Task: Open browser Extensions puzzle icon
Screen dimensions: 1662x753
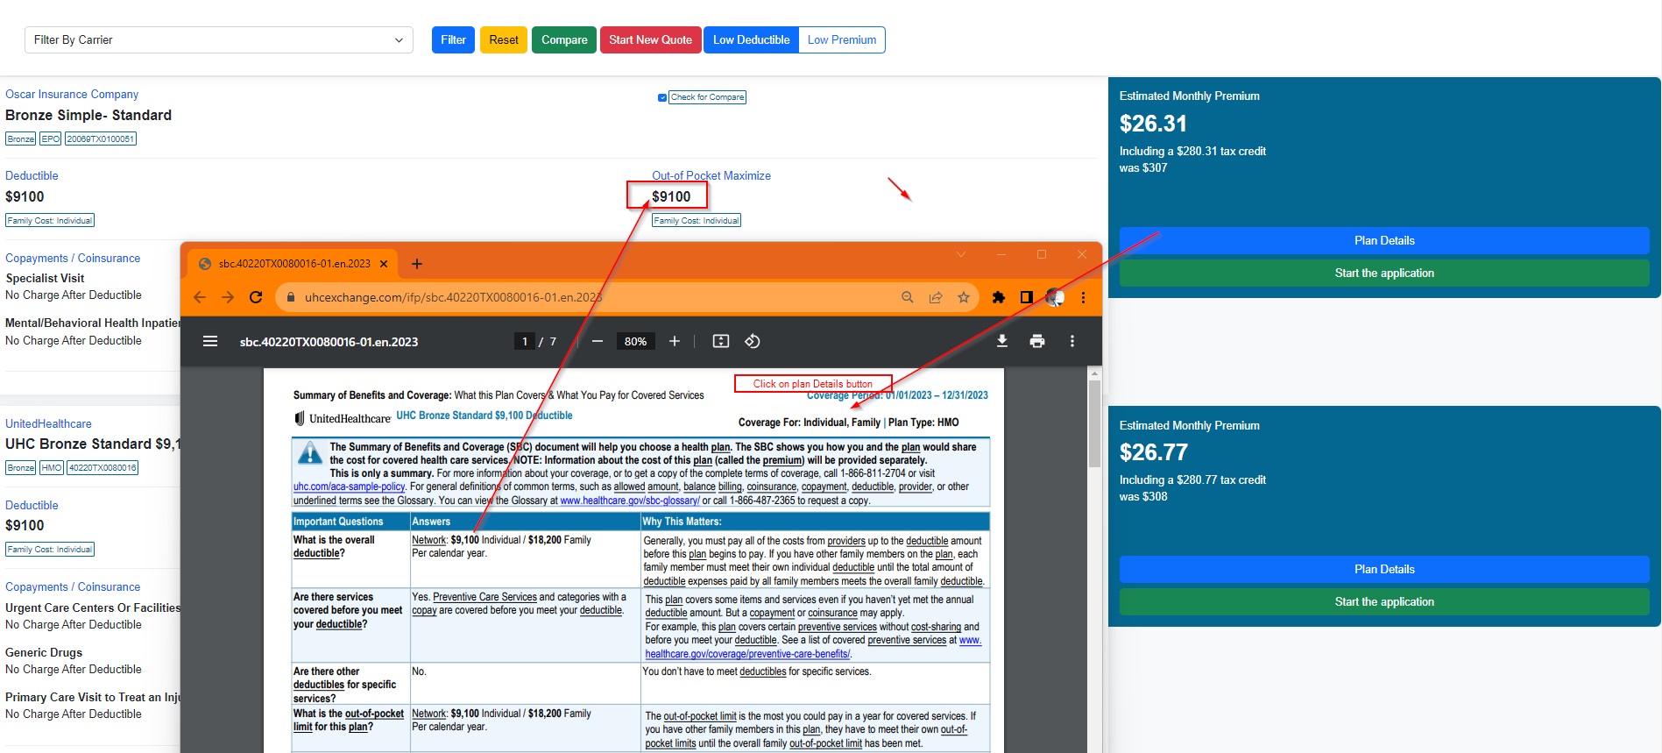Action: [x=998, y=297]
